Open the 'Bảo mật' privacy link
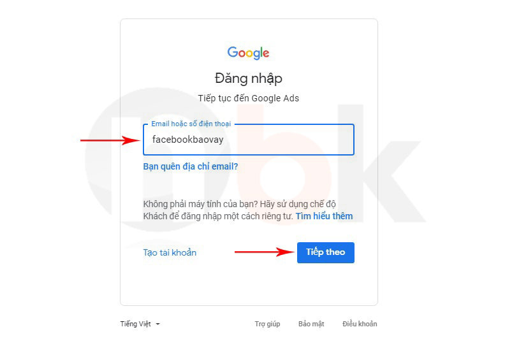This screenshot has height=341, width=512. pyautogui.click(x=311, y=324)
